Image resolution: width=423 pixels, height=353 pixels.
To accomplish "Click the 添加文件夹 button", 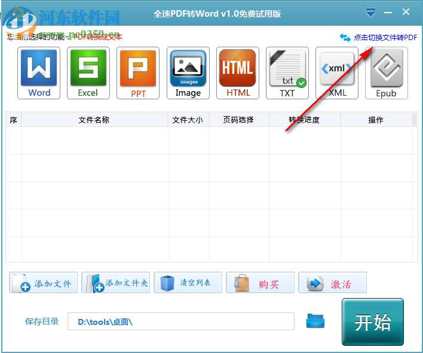I will [116, 282].
